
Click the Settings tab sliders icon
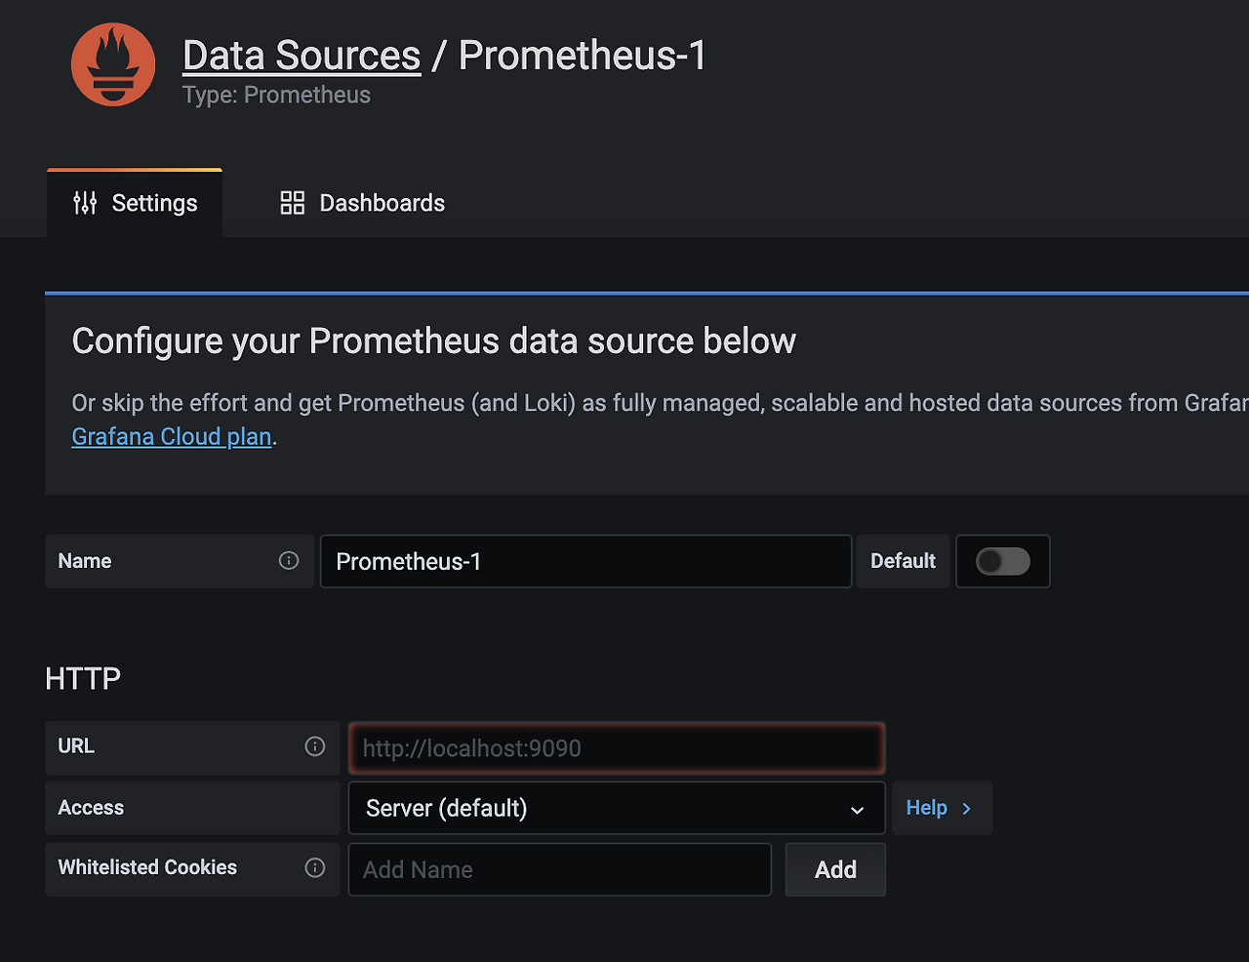point(85,203)
